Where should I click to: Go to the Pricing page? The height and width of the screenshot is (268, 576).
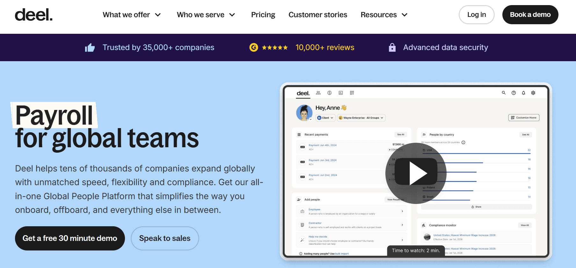[x=263, y=15]
